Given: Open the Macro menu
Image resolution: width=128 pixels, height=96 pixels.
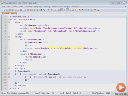Looking at the screenshot, I should pyautogui.click(x=55, y=6).
